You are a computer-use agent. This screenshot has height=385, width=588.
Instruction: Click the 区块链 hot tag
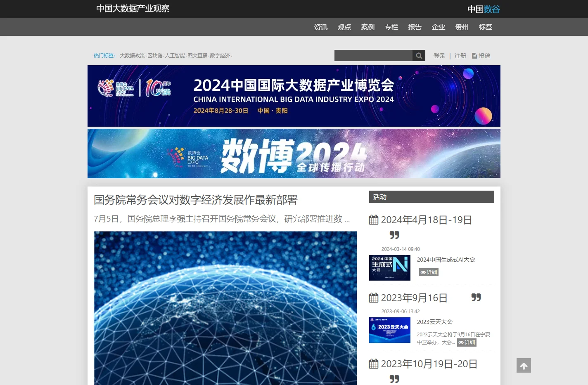[x=155, y=56]
